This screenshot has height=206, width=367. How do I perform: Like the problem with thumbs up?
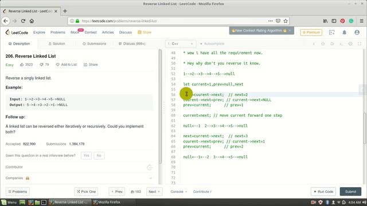coord(22,65)
